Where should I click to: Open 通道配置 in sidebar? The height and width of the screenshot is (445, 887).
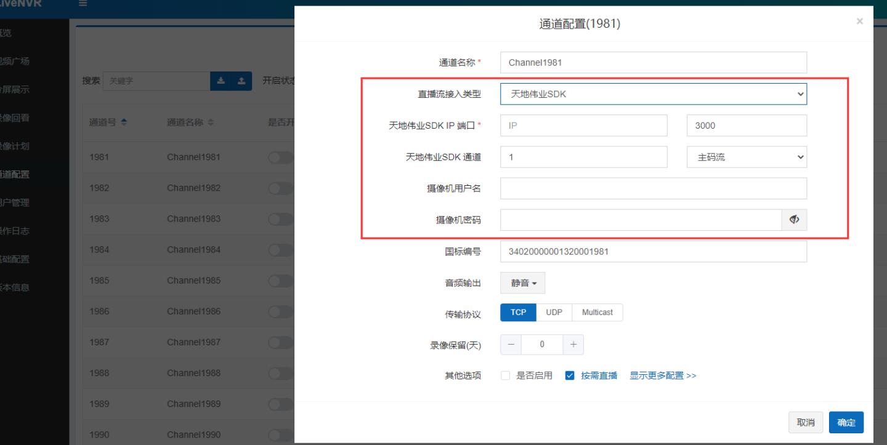click(14, 174)
